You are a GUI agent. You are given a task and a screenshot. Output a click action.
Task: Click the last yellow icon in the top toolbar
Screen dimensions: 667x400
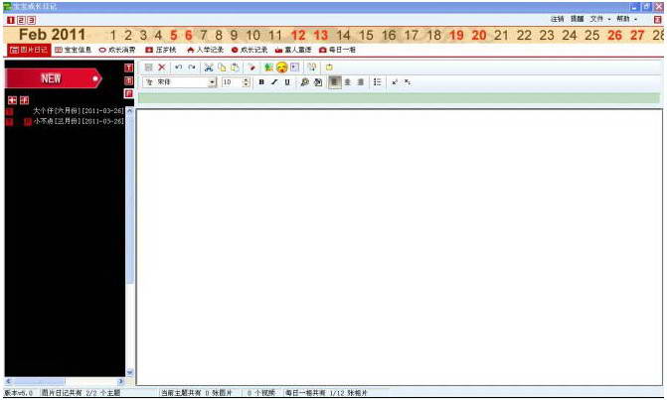click(329, 67)
